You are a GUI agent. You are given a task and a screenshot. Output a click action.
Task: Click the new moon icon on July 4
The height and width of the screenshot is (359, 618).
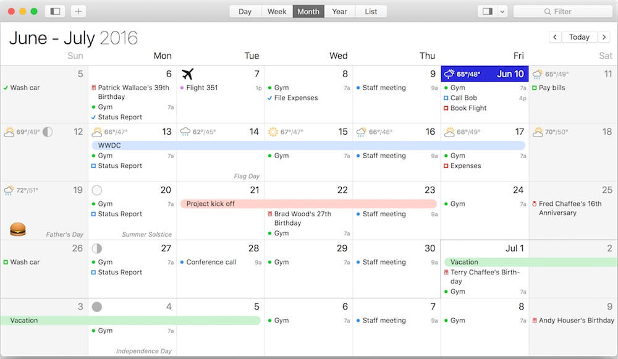[x=97, y=307]
